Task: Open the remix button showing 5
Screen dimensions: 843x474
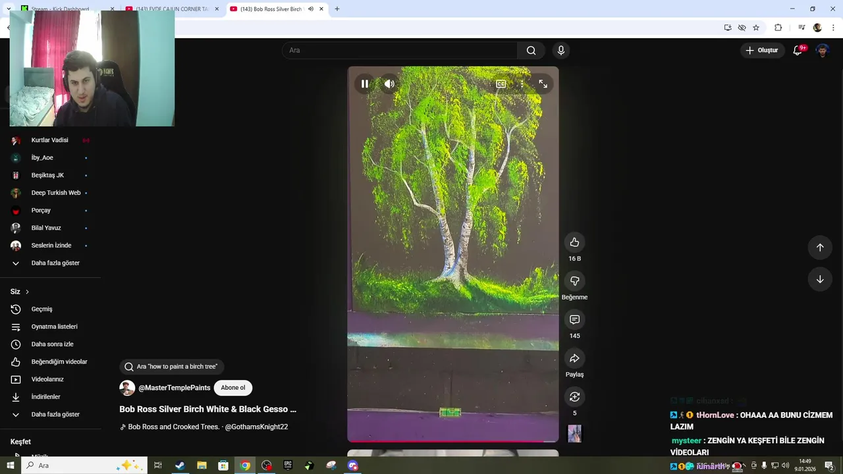Action: [574, 396]
